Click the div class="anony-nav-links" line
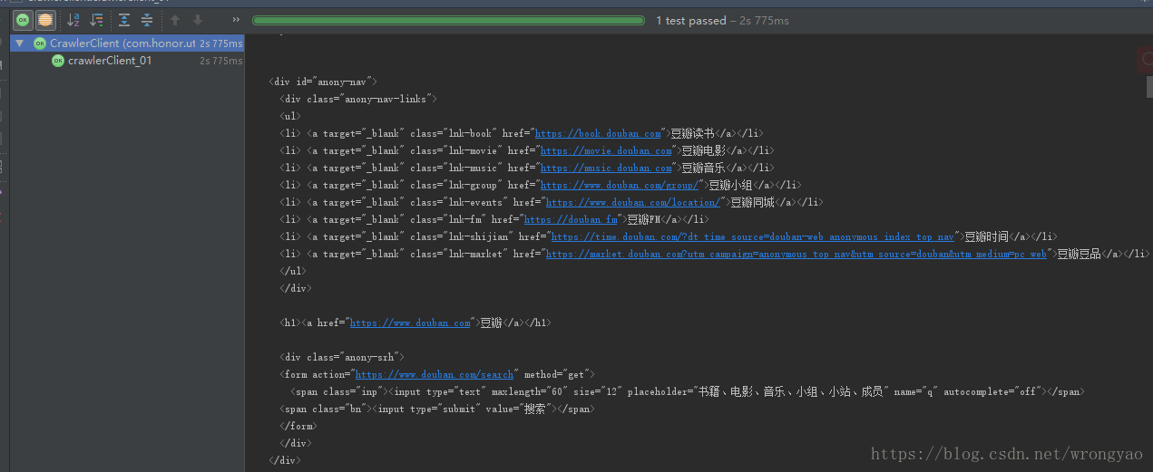The height and width of the screenshot is (472, 1153). [x=358, y=99]
